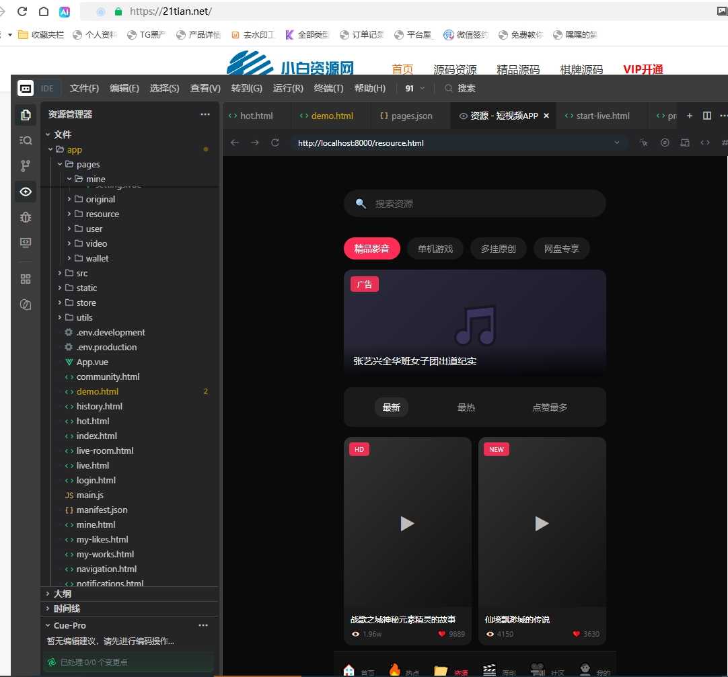728x677 pixels.
Task: Click the code brackets icon in the preview toolbar
Action: tap(704, 143)
